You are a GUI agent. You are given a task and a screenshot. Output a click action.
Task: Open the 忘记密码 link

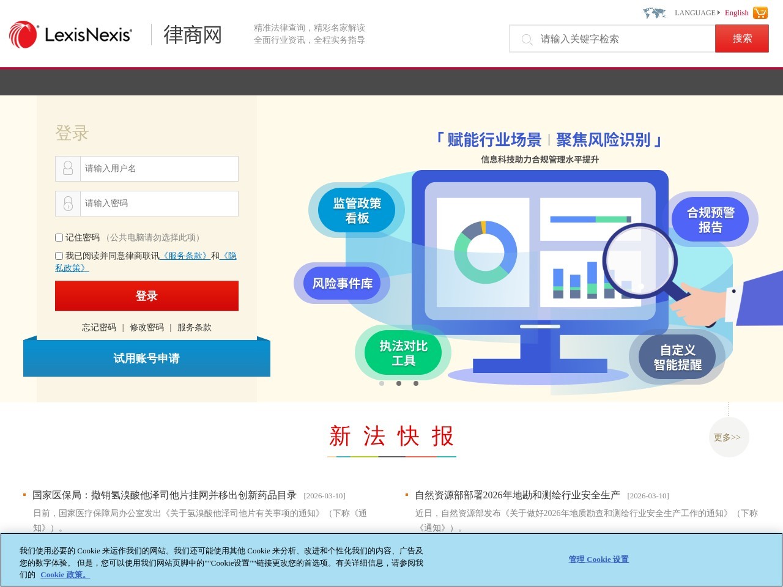click(98, 327)
